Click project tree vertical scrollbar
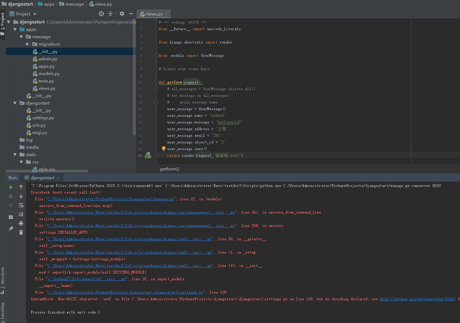This screenshot has height=323, width=460. [x=134, y=77]
